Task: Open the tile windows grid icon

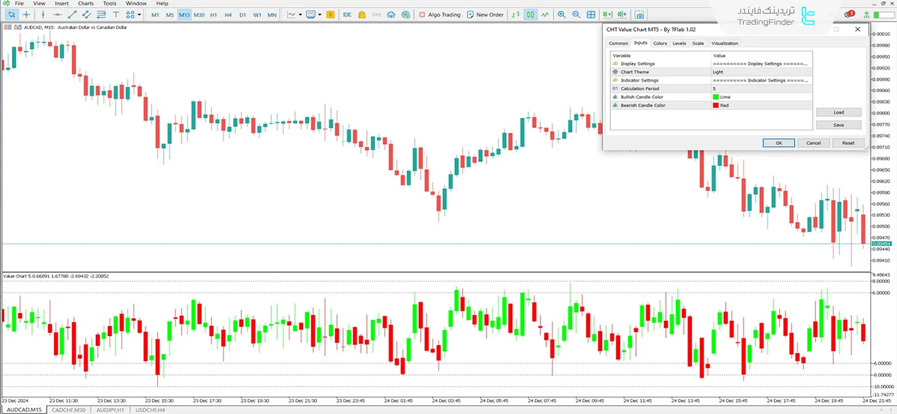Action: point(591,15)
